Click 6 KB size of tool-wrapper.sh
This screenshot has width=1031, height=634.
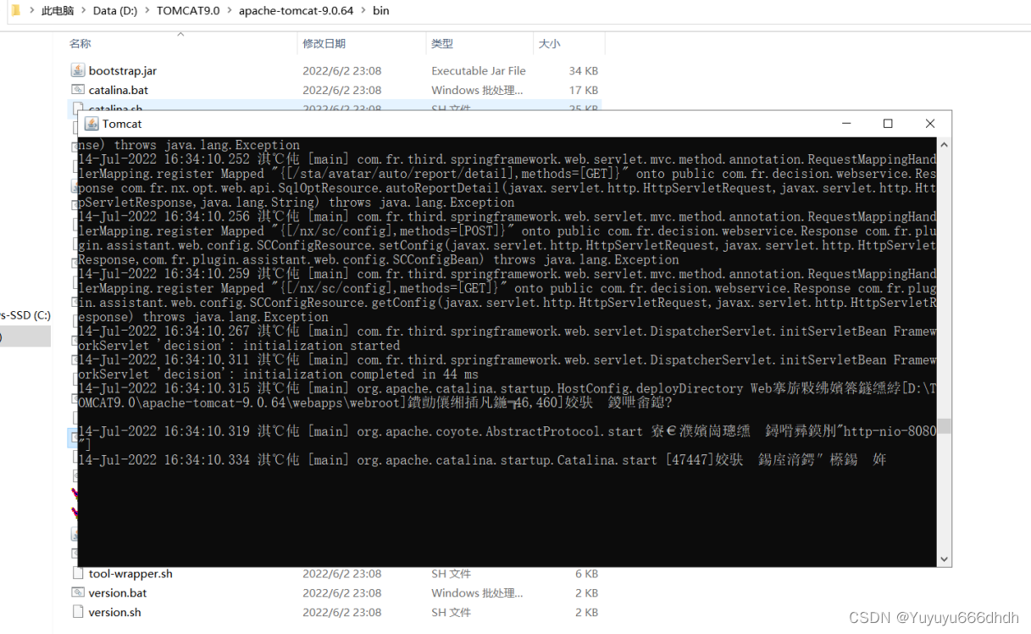(x=587, y=574)
